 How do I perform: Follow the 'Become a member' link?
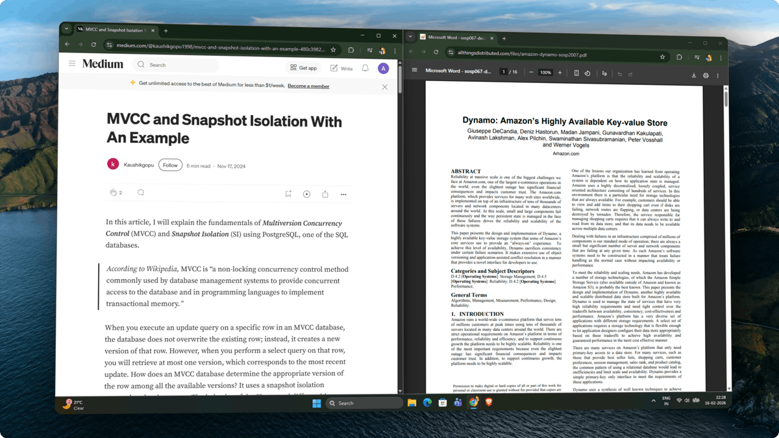308,86
